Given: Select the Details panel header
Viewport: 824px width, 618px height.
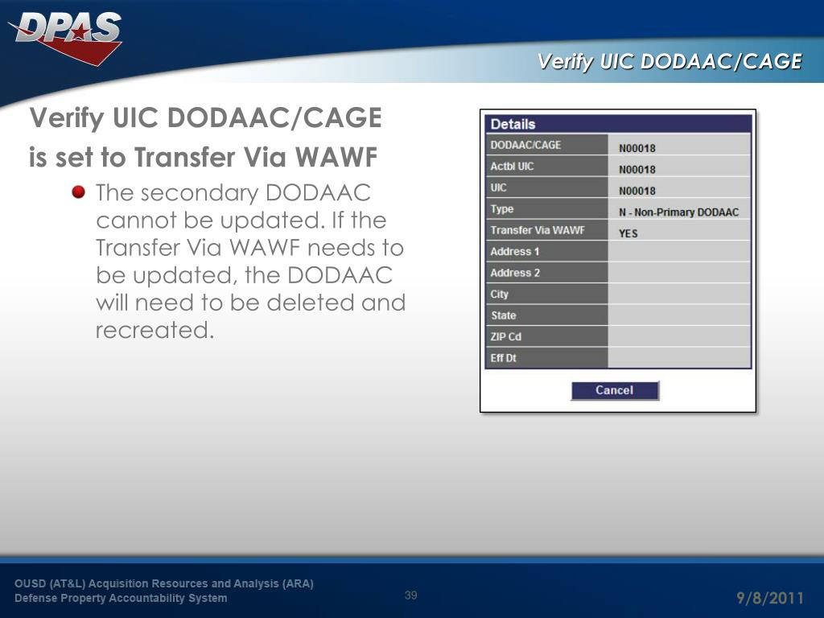Looking at the screenshot, I should click(x=618, y=124).
